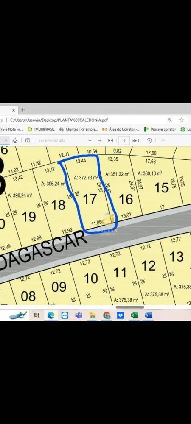
Task: Click the 11,88 dimension on lot 17
Action: pos(96,223)
